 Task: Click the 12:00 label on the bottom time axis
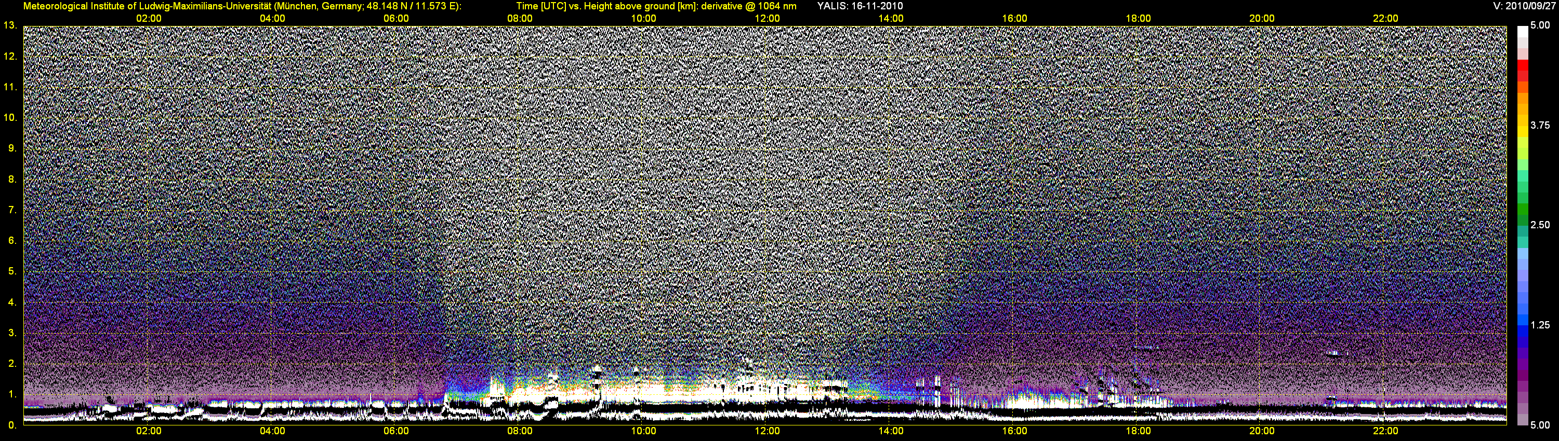coord(768,431)
